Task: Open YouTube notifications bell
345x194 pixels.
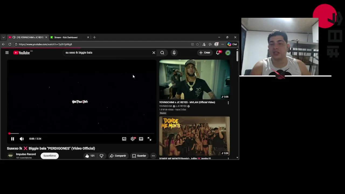Action: click(x=218, y=53)
